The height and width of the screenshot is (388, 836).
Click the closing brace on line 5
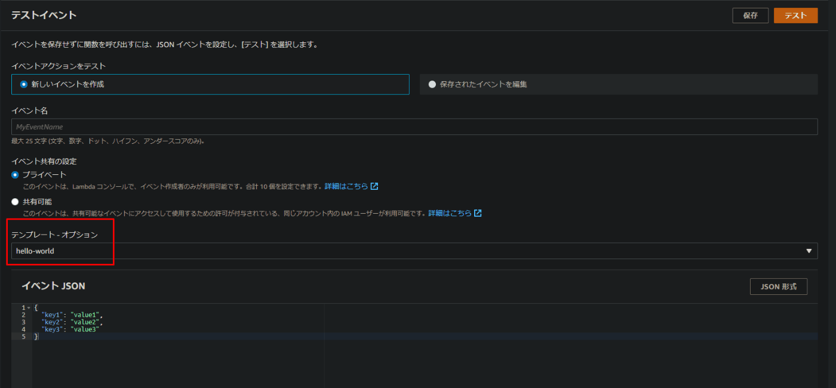click(36, 337)
